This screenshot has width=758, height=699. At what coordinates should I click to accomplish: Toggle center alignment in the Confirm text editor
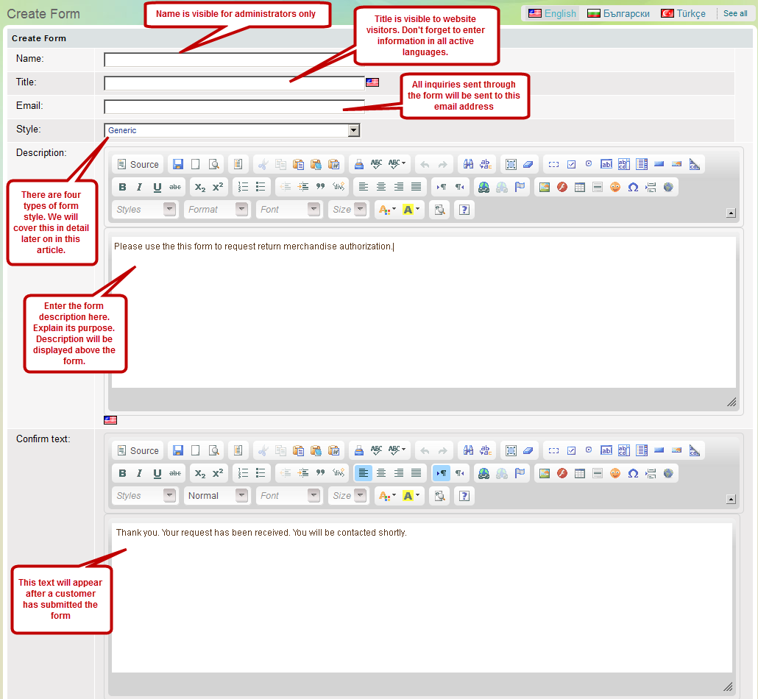tap(381, 473)
